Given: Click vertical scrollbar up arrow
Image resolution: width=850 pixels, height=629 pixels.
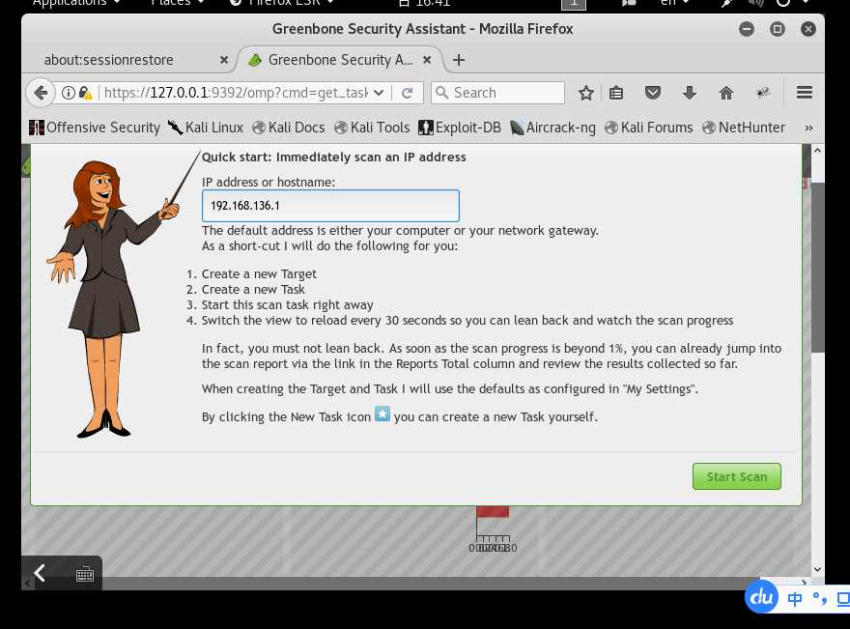Looking at the screenshot, I should [817, 150].
